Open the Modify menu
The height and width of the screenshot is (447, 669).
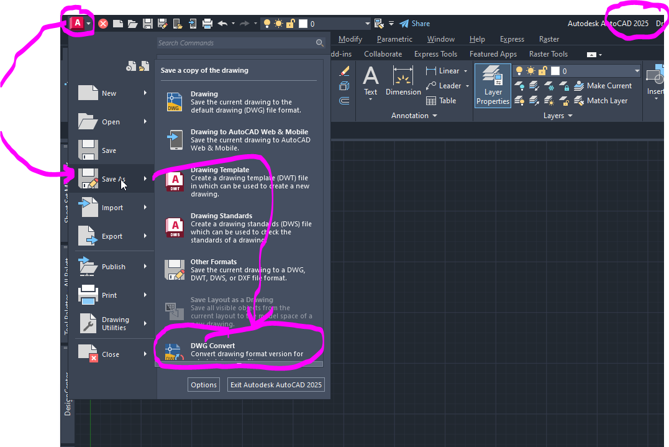[350, 39]
